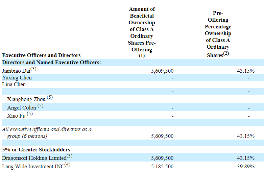Viewport: 264px width, 172px height.
Task: Click the 'Executive Officers and Directors' column header
Action: (41, 55)
